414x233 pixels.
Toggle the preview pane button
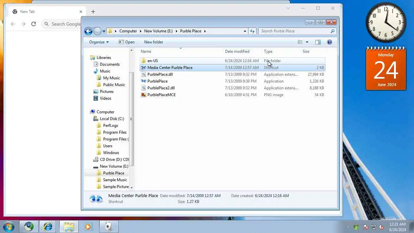click(x=318, y=42)
